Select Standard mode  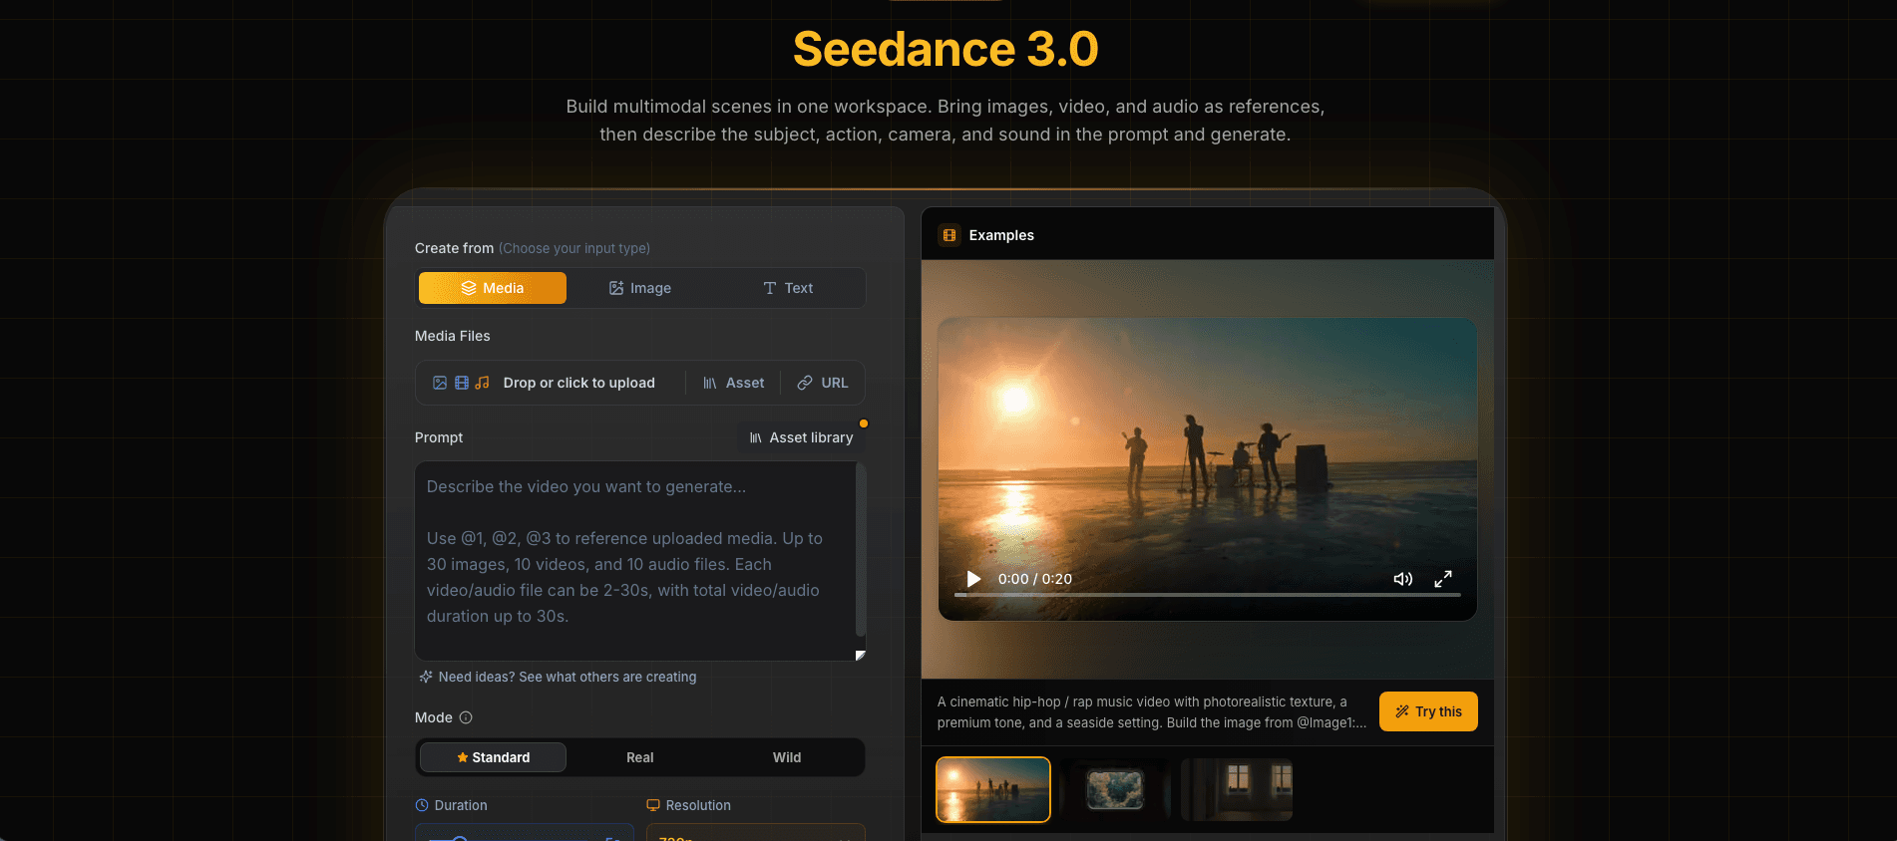[493, 757]
